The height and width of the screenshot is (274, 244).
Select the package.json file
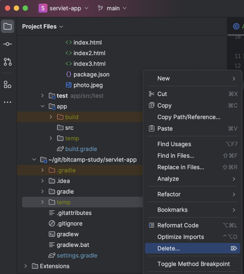click(91, 75)
